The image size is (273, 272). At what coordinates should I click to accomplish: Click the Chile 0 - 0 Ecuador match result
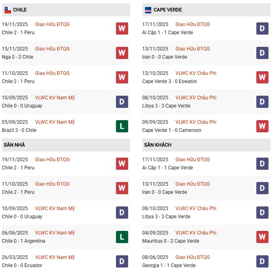(x=22, y=265)
